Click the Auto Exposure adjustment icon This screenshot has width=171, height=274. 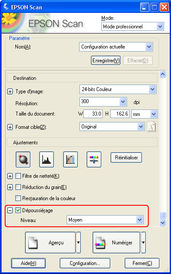coord(23,159)
